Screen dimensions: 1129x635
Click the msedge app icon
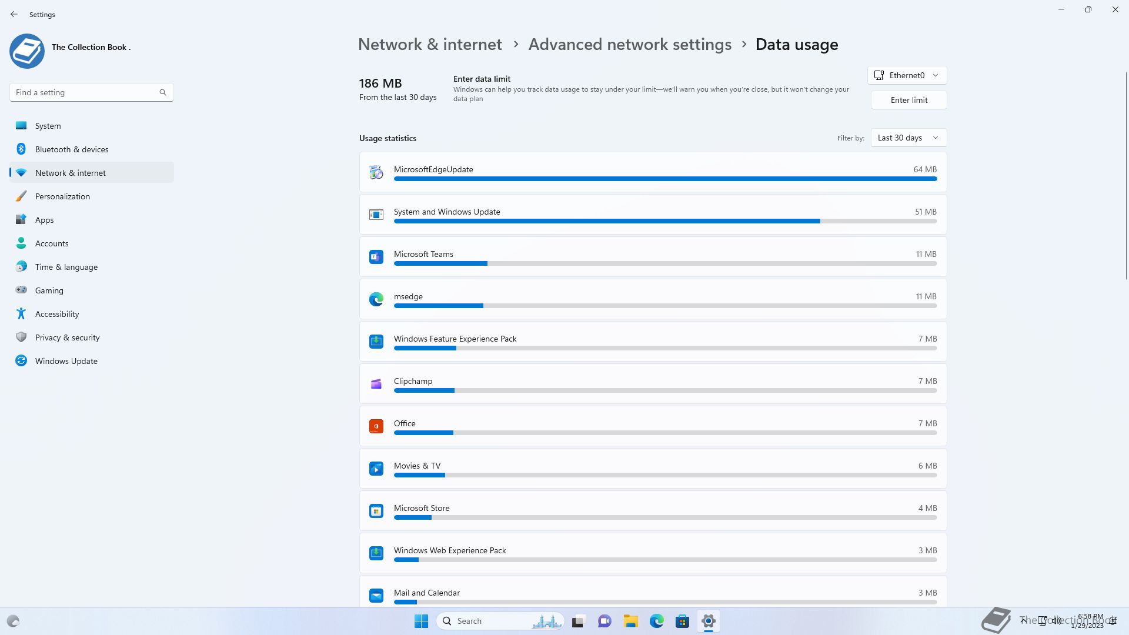[376, 299]
